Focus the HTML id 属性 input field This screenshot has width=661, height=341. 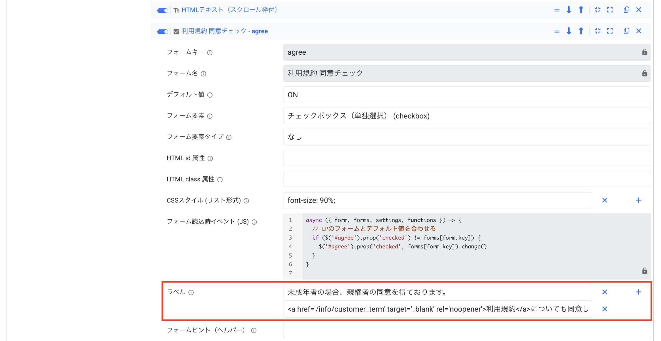coord(467,158)
